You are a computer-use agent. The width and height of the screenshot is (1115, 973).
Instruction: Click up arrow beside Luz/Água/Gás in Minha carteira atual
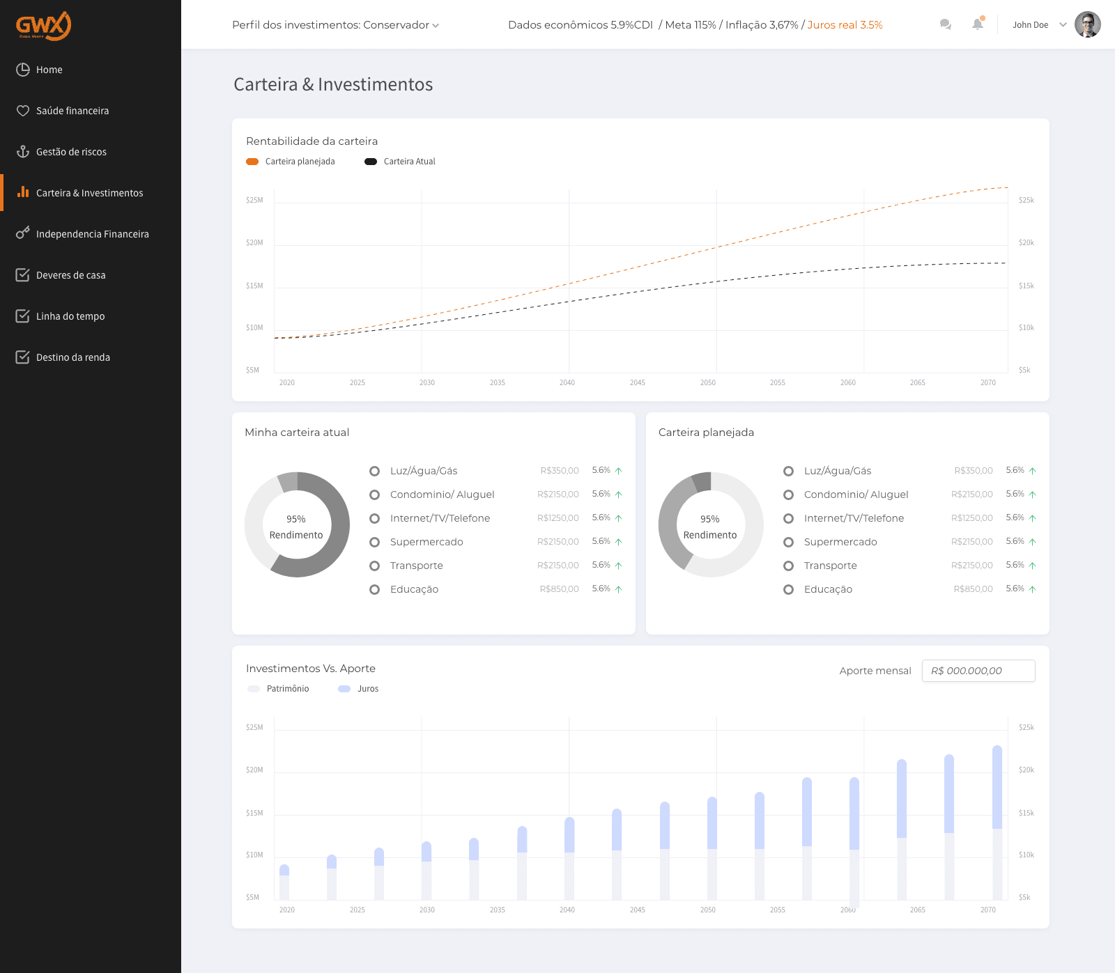coord(619,471)
